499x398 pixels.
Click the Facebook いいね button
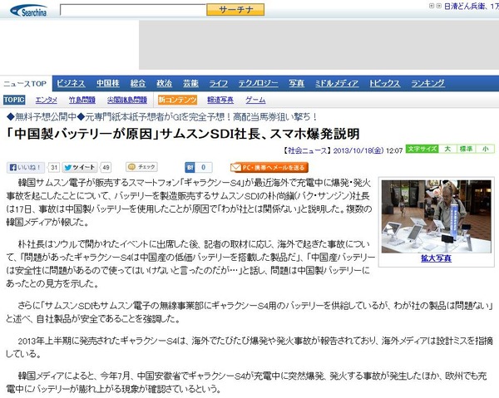point(26,168)
